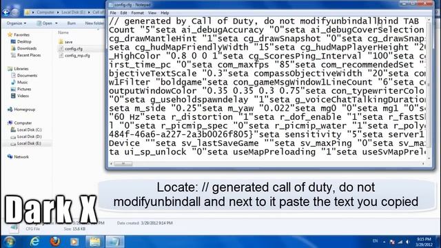
Task: Select Network in the navigation pane
Action: pos(21,157)
